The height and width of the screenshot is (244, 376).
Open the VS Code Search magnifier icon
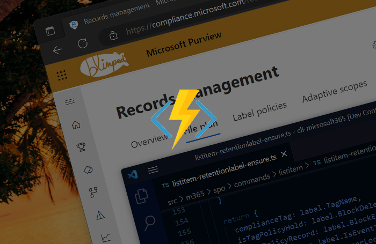pos(150,223)
